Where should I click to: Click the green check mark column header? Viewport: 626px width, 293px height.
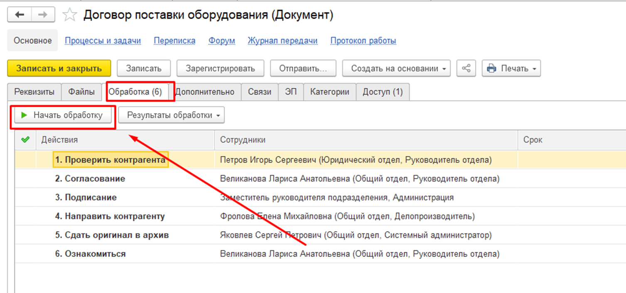[x=25, y=140]
